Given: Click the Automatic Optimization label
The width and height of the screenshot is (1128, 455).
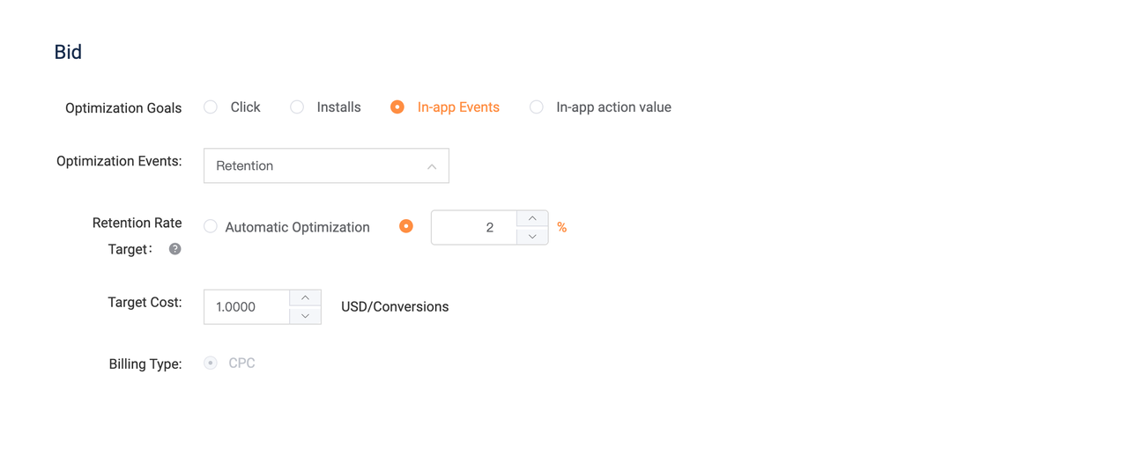Looking at the screenshot, I should 297,227.
